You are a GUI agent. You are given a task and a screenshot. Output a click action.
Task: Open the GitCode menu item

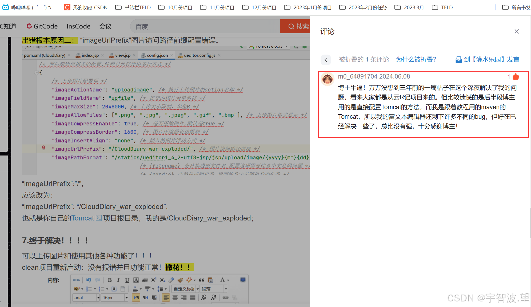pos(42,26)
